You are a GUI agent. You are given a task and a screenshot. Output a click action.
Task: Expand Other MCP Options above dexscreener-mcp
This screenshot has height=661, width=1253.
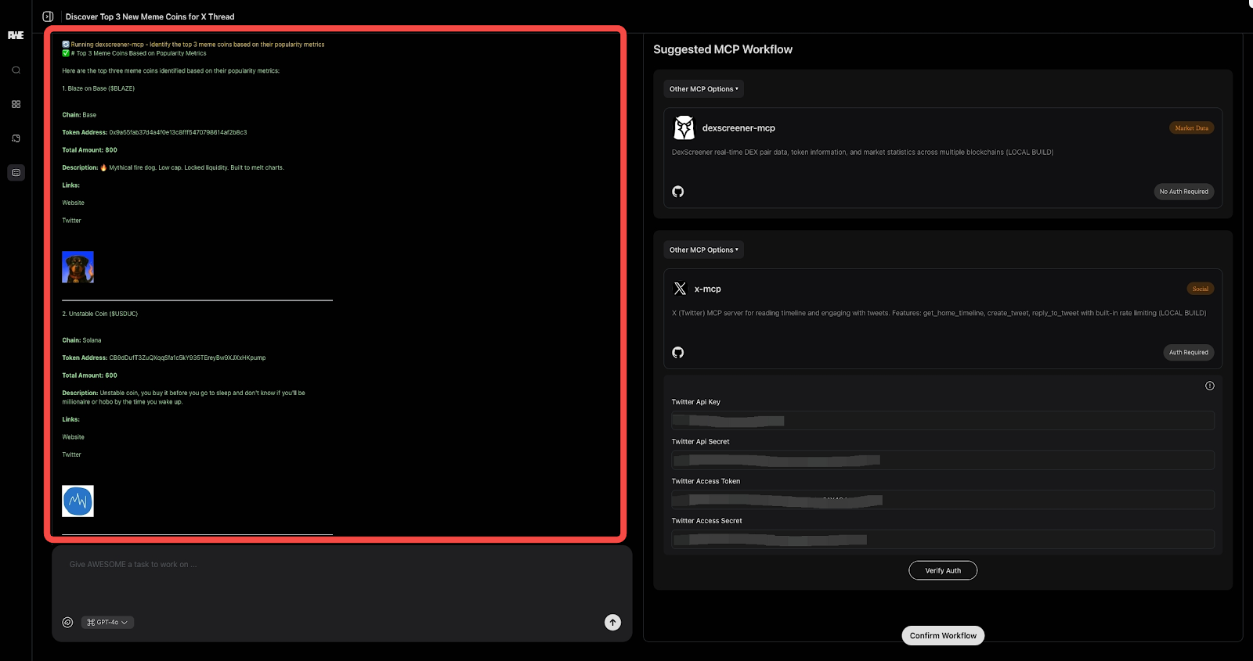pyautogui.click(x=703, y=89)
